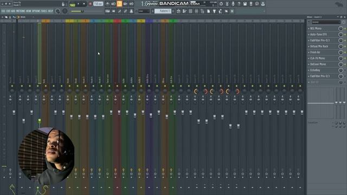Open the Line snap dropdown
This screenshot has width=347, height=195.
point(144,11)
